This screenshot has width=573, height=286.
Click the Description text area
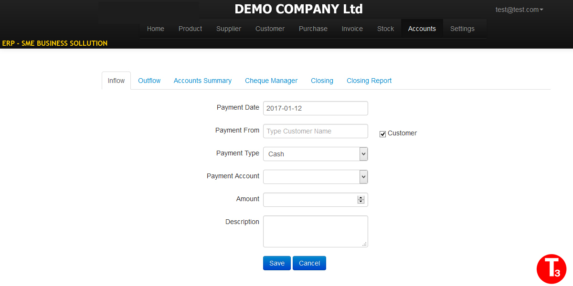point(316,232)
